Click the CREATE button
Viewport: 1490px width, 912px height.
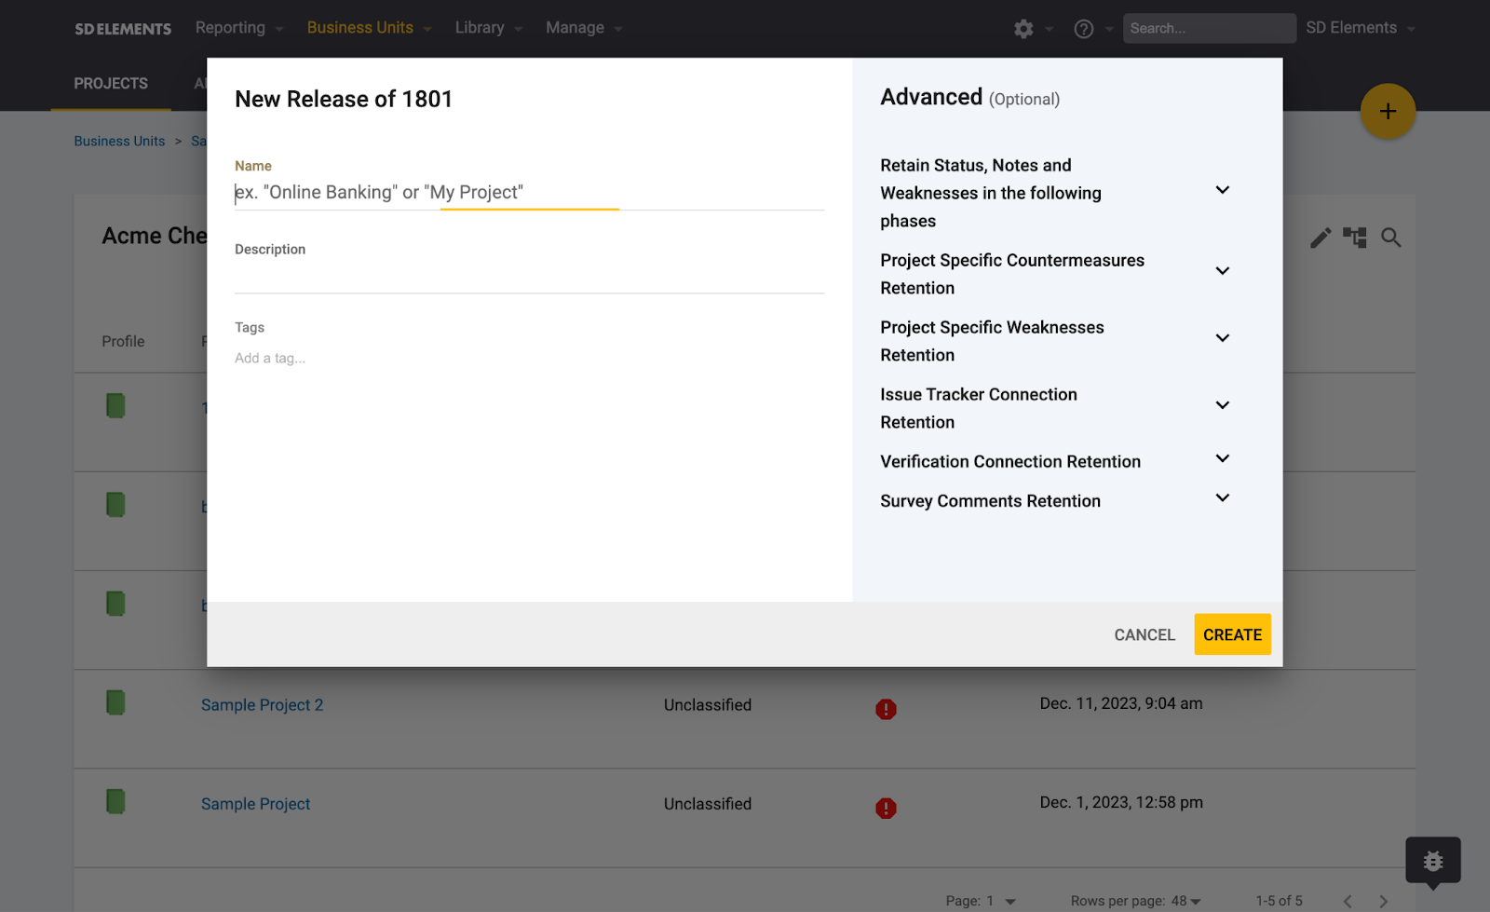(1232, 634)
